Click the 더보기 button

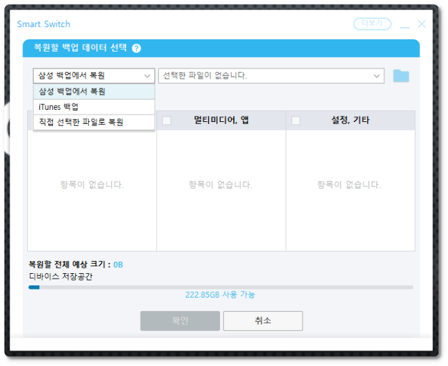[x=372, y=24]
